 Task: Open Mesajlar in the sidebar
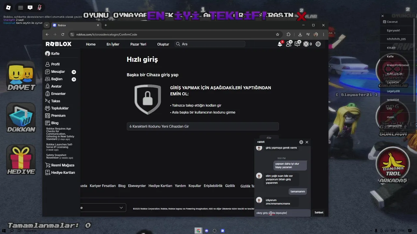pos(55,71)
